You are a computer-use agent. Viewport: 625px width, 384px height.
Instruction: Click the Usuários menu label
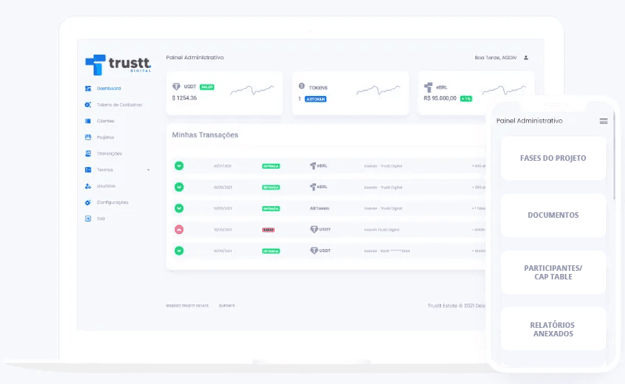pyautogui.click(x=106, y=187)
